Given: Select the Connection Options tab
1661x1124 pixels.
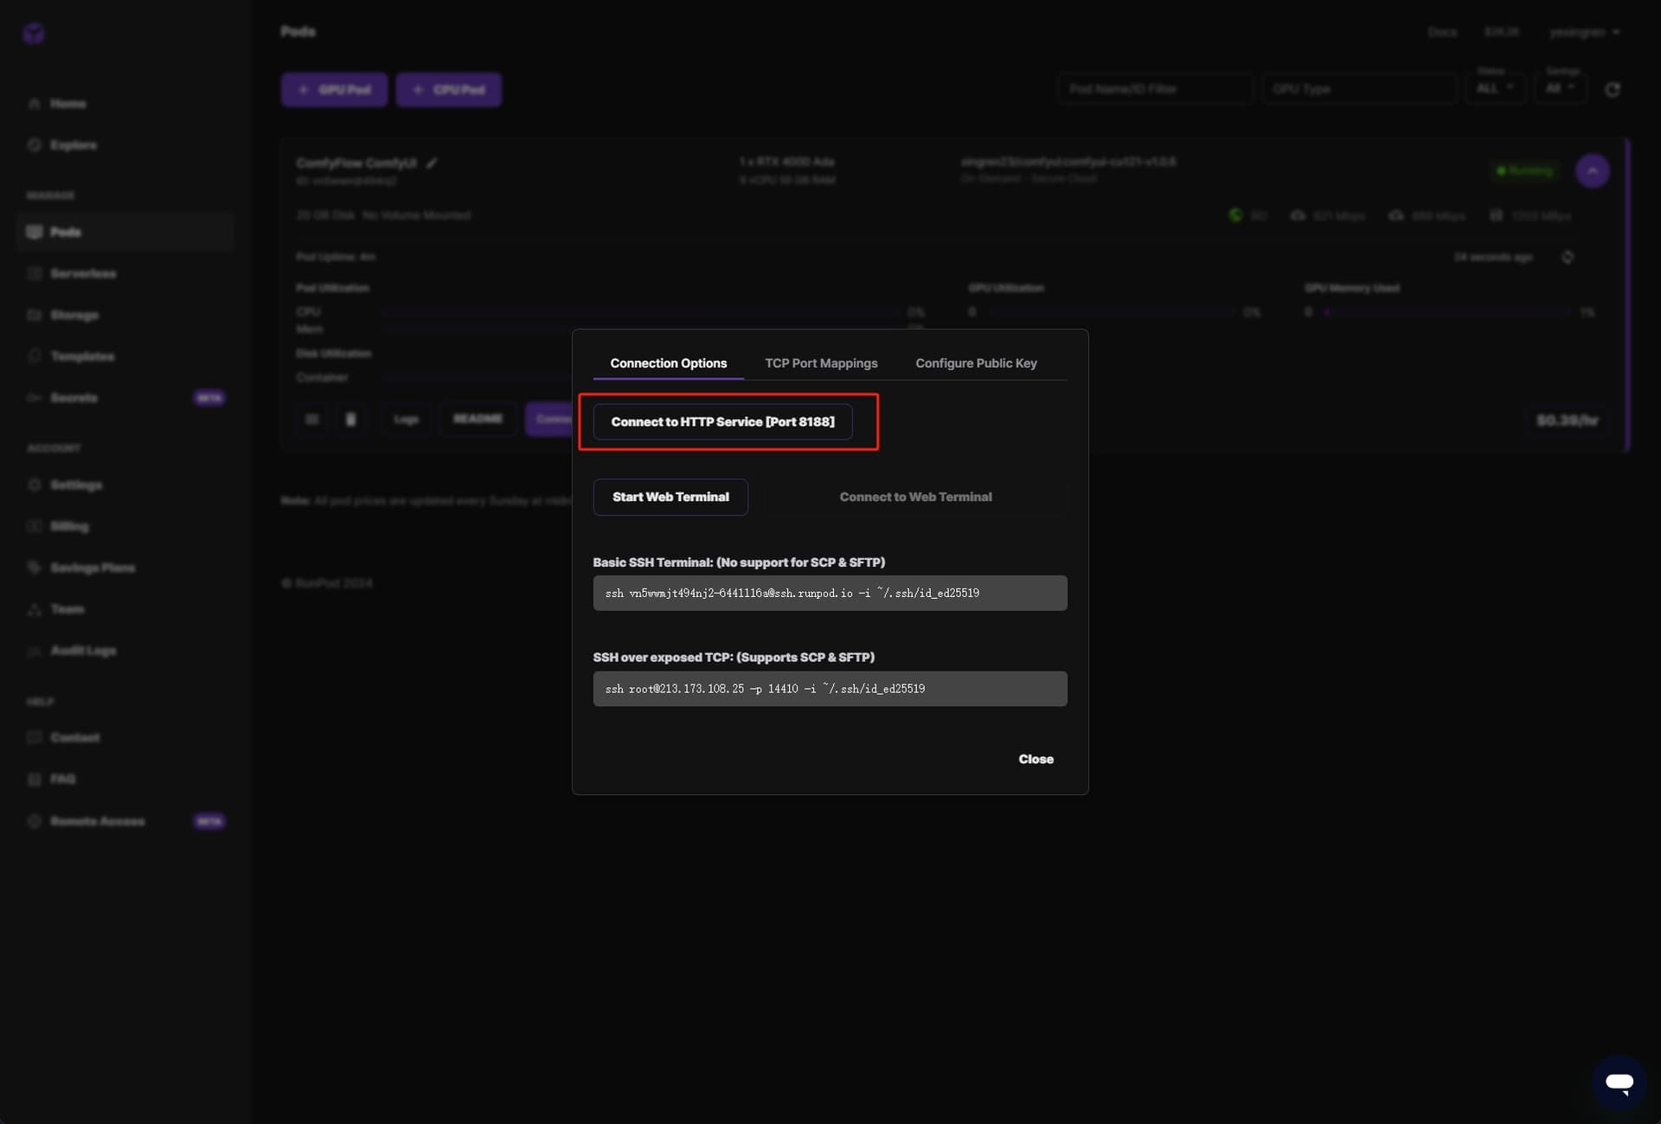Looking at the screenshot, I should pyautogui.click(x=668, y=363).
